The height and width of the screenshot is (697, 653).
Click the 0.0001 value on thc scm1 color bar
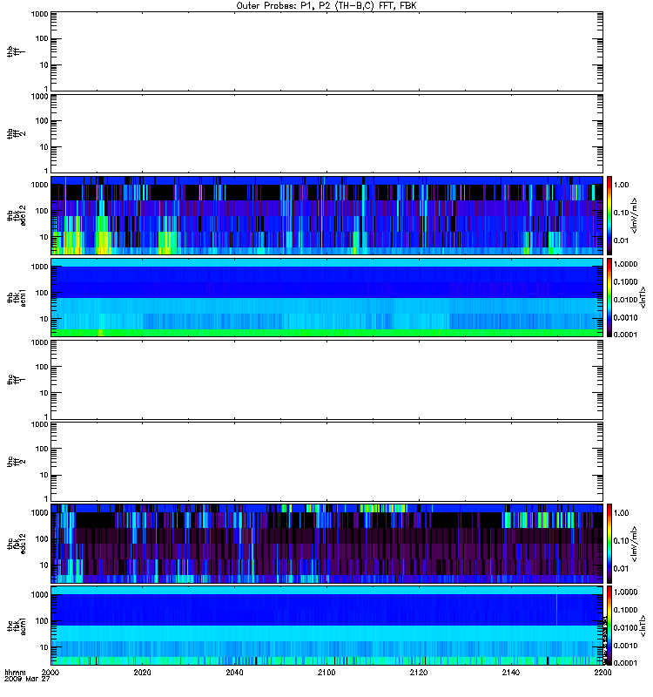pos(625,663)
